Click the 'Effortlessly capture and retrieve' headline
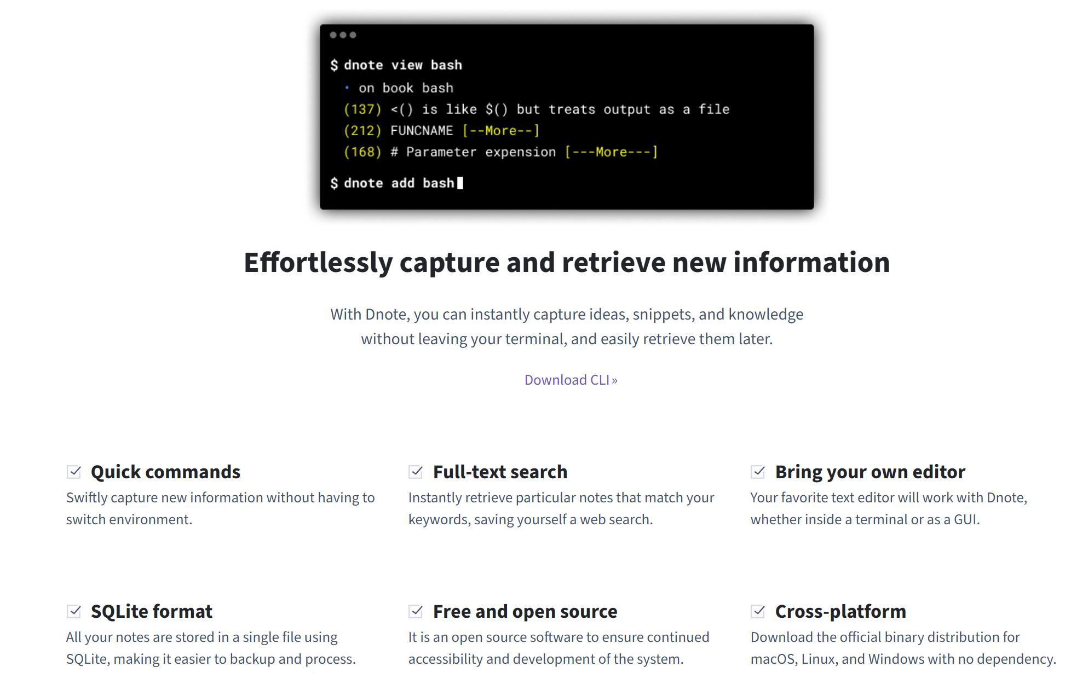Image resolution: width=1071 pixels, height=684 pixels. pyautogui.click(x=567, y=263)
